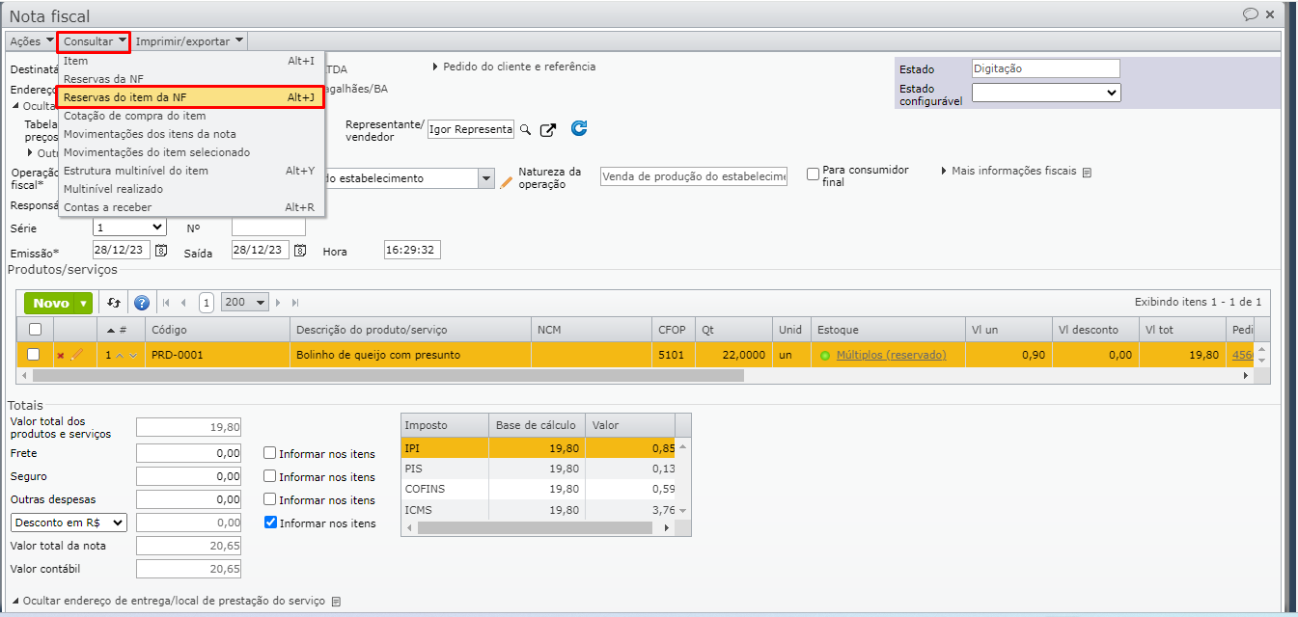The height and width of the screenshot is (617, 1298).
Task: Delete product row using red X icon
Action: pos(60,356)
